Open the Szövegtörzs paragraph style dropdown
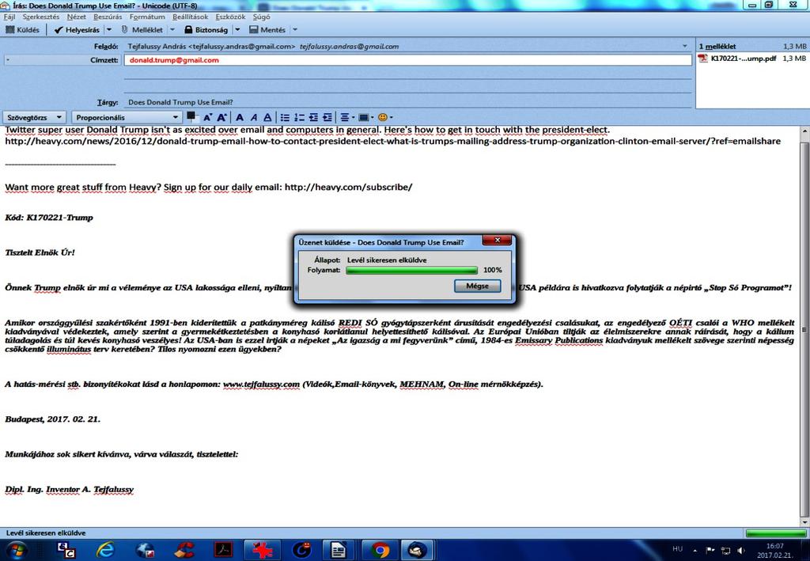The width and height of the screenshot is (810, 561). (x=34, y=118)
